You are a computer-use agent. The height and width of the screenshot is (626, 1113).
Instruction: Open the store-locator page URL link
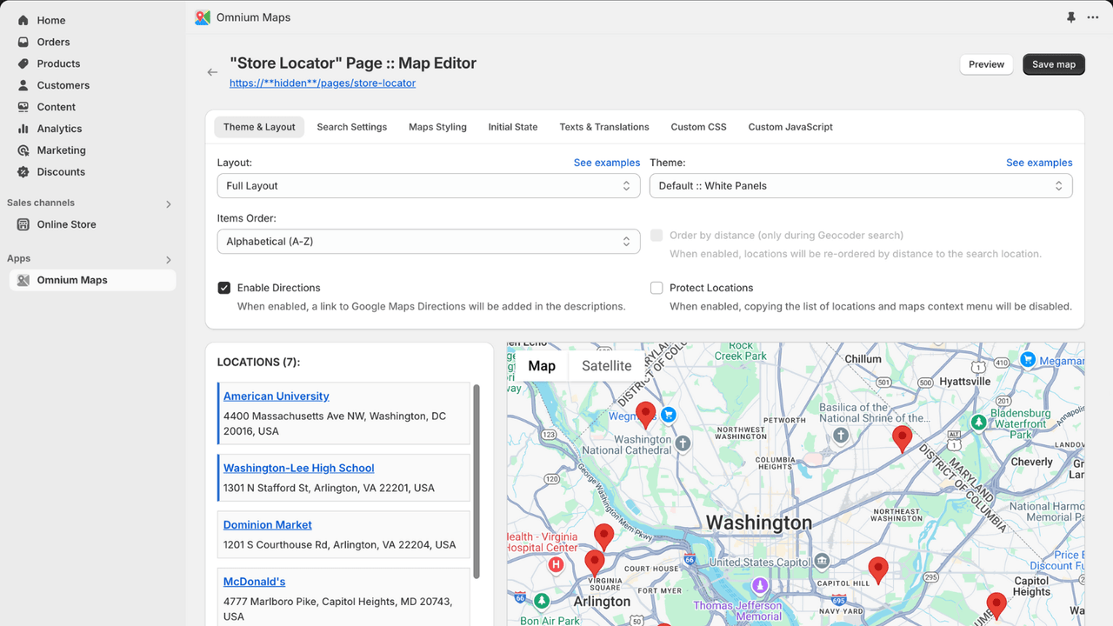point(323,83)
